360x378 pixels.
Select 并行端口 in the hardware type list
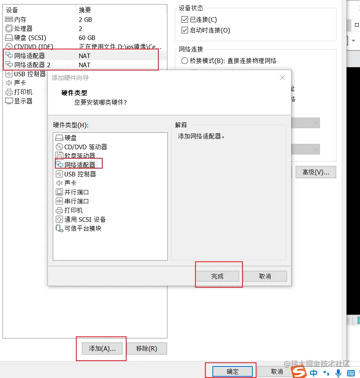tap(75, 192)
